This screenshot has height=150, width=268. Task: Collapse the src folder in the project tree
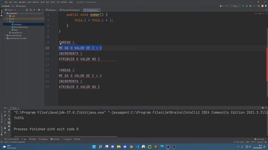pos(7,22)
